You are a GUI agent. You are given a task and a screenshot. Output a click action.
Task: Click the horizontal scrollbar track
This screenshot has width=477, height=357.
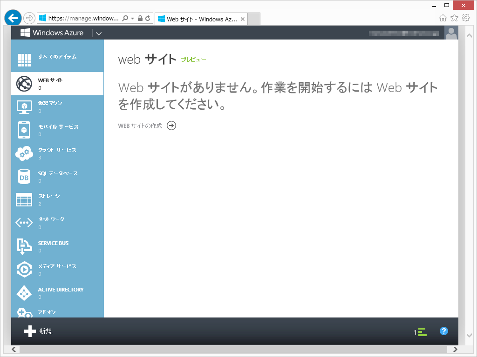coord(233,350)
